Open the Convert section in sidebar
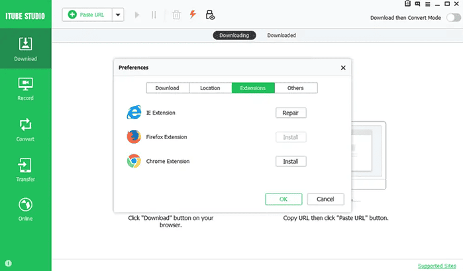Viewport: 463px width, 271px height. pos(25,130)
